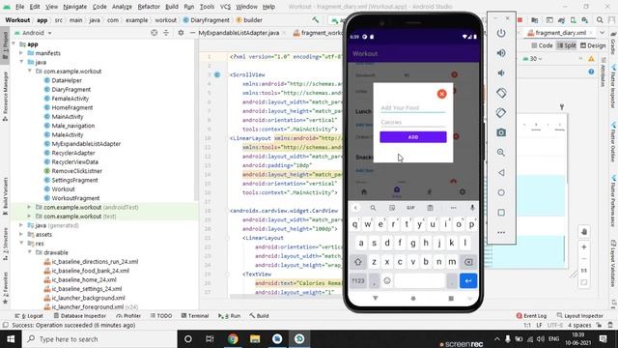
Task: Tap the GIF button in keyboard toolbar
Action: 410,208
